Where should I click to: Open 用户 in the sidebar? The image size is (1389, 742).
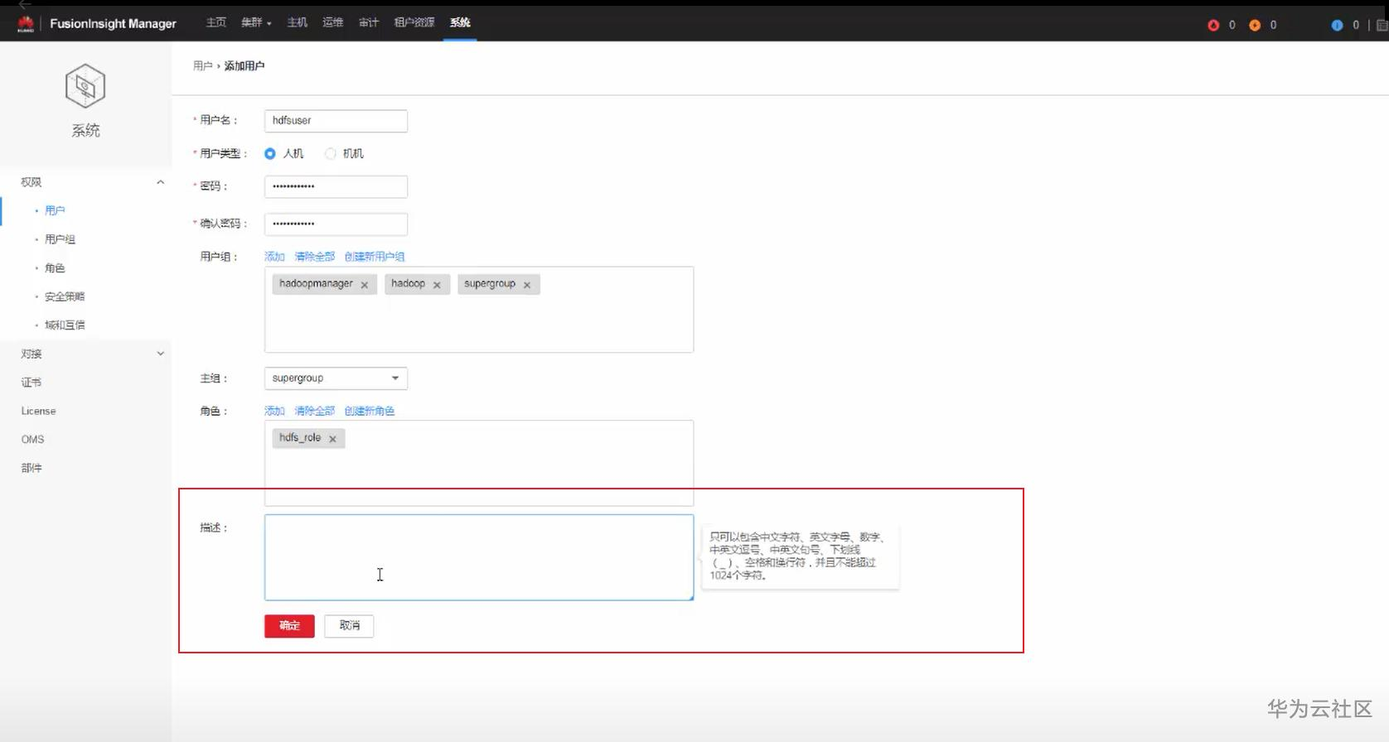point(55,211)
